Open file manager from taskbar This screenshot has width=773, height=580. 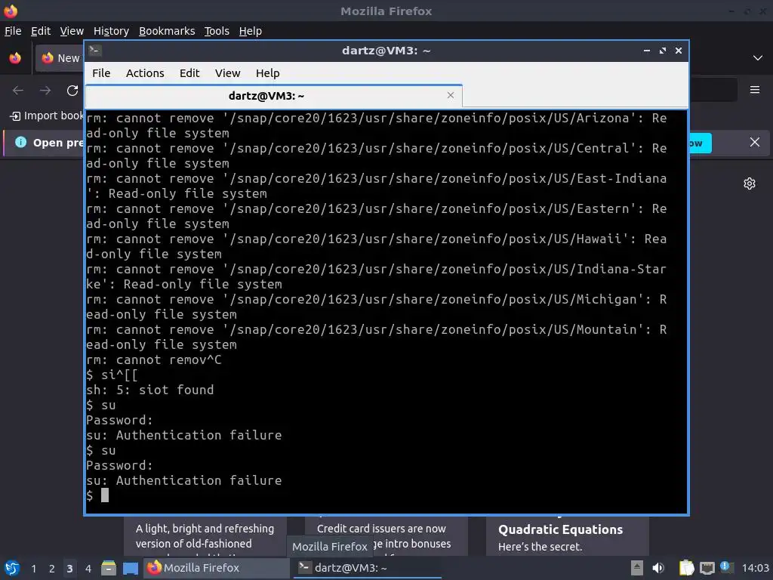click(x=109, y=568)
